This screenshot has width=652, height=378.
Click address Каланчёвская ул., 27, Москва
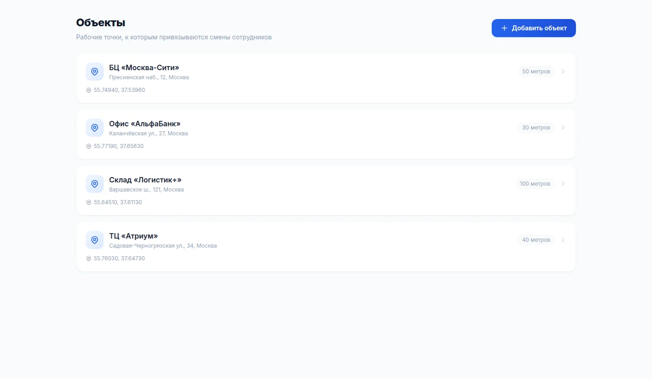pos(149,134)
